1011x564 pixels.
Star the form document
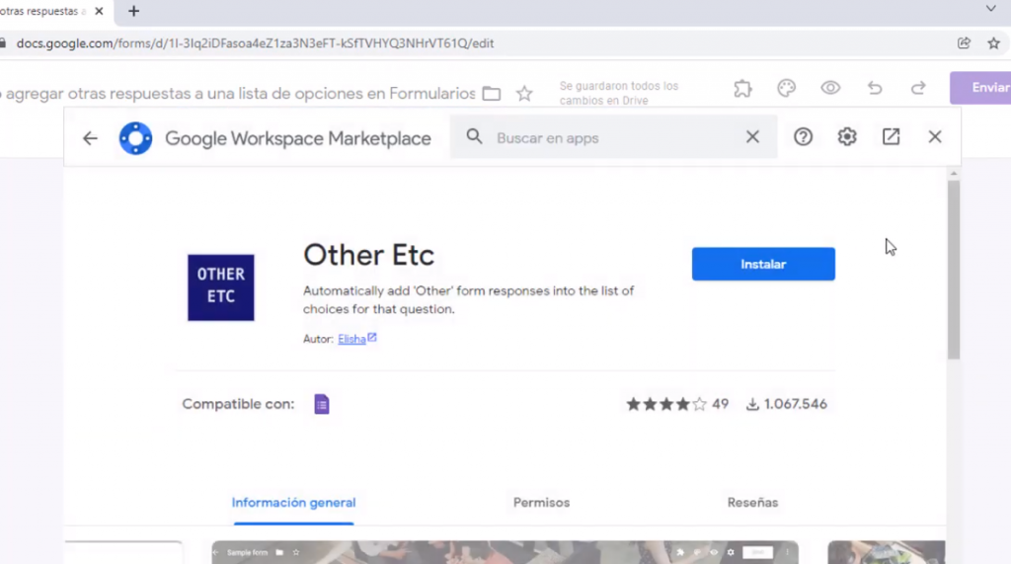(x=524, y=94)
